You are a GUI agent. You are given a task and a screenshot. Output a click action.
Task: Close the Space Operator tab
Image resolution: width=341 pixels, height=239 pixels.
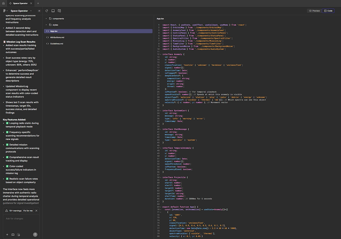point(31,3)
